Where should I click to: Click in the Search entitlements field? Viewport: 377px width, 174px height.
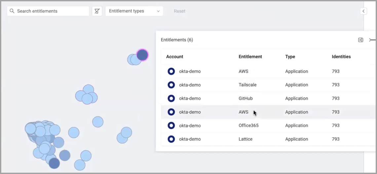coord(48,11)
